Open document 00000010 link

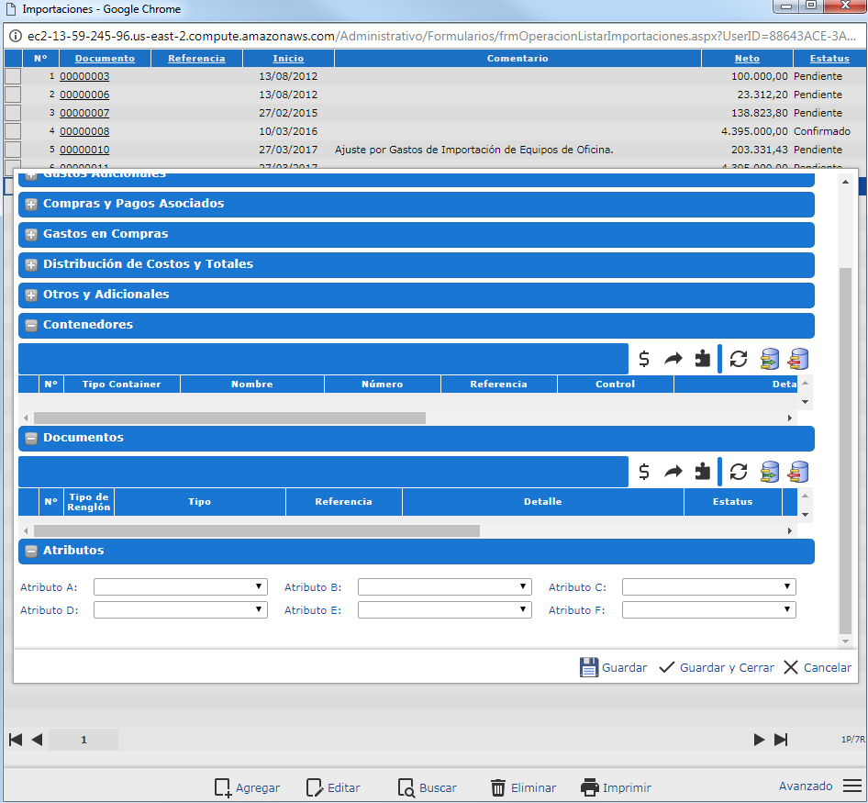(x=84, y=149)
